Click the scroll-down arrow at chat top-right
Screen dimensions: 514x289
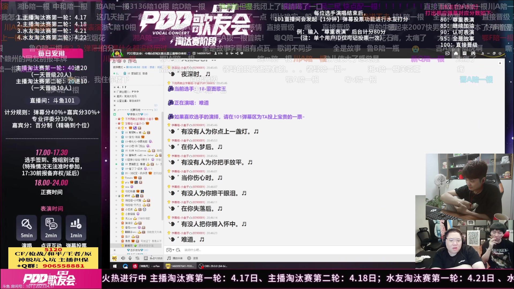click(x=500, y=63)
